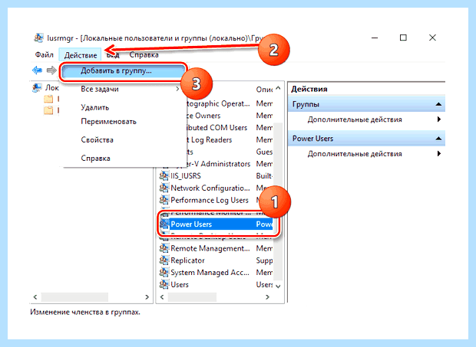Click the local users root node icon

coord(37,88)
